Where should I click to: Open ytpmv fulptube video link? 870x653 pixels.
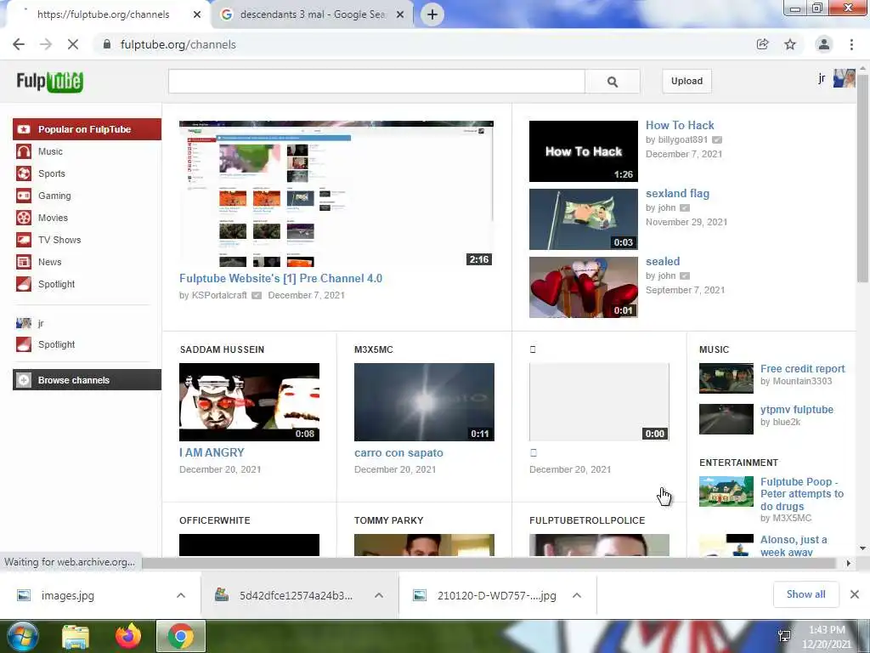(x=797, y=410)
